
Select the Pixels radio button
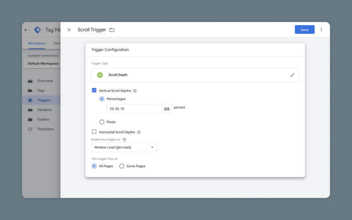click(x=102, y=122)
